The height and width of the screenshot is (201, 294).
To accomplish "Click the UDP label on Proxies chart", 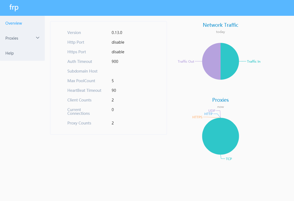I will click(212, 111).
